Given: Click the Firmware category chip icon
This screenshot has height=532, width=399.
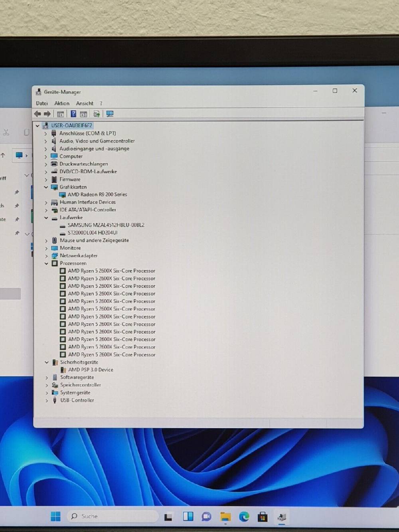Looking at the screenshot, I should point(54,179).
